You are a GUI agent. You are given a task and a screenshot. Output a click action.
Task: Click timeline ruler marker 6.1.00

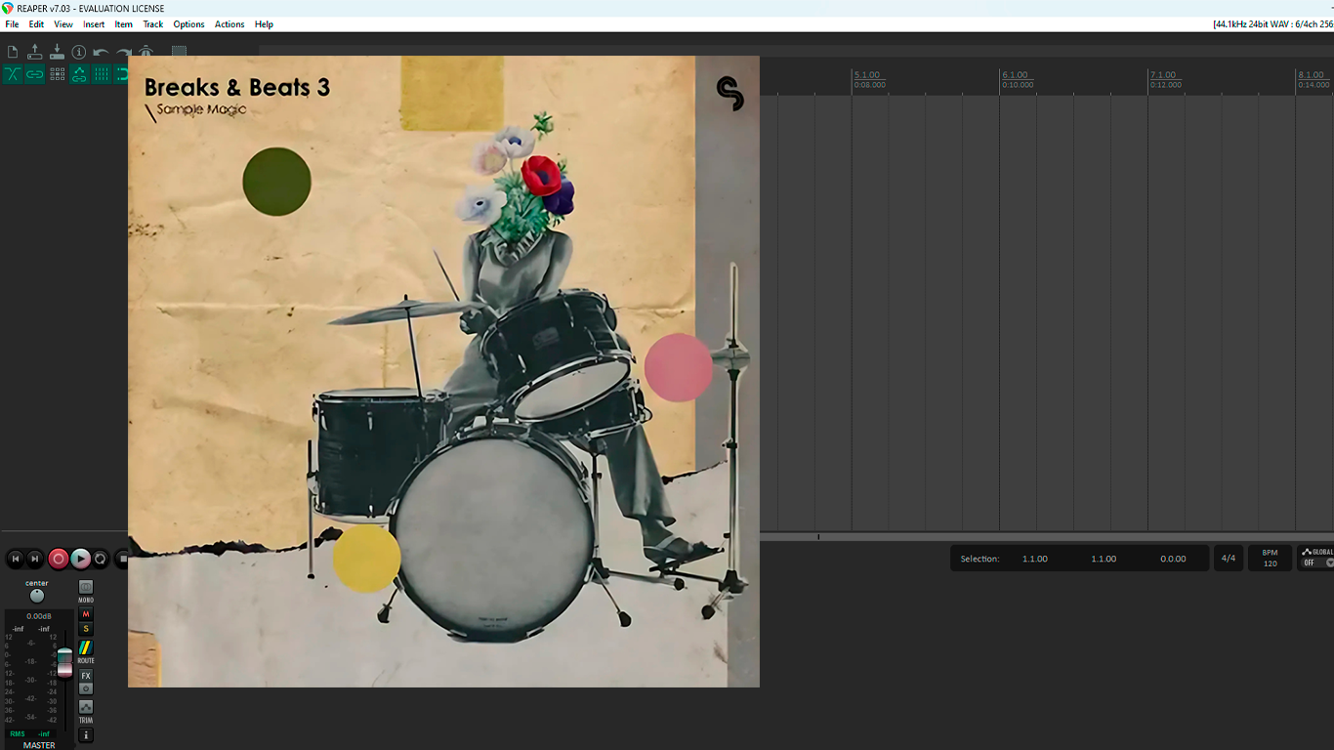(x=1015, y=75)
